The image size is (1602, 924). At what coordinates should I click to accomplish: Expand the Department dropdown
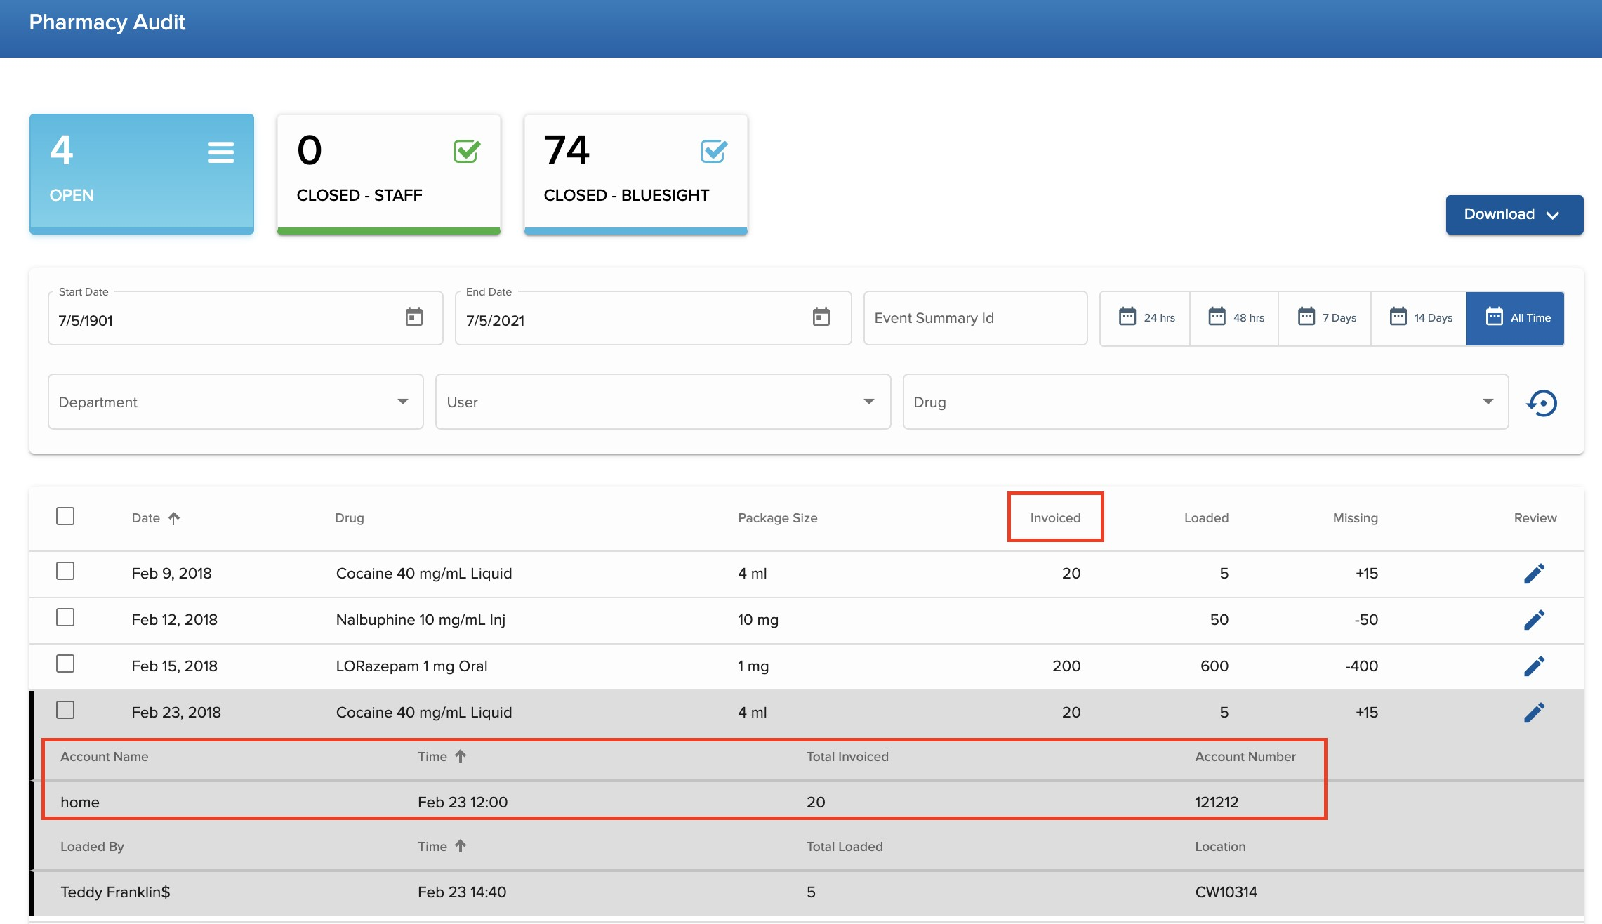[x=235, y=402]
